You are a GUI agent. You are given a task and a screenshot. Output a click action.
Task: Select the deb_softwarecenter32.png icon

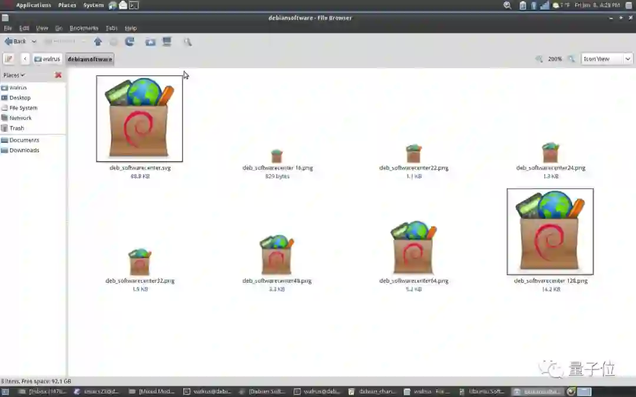click(140, 262)
